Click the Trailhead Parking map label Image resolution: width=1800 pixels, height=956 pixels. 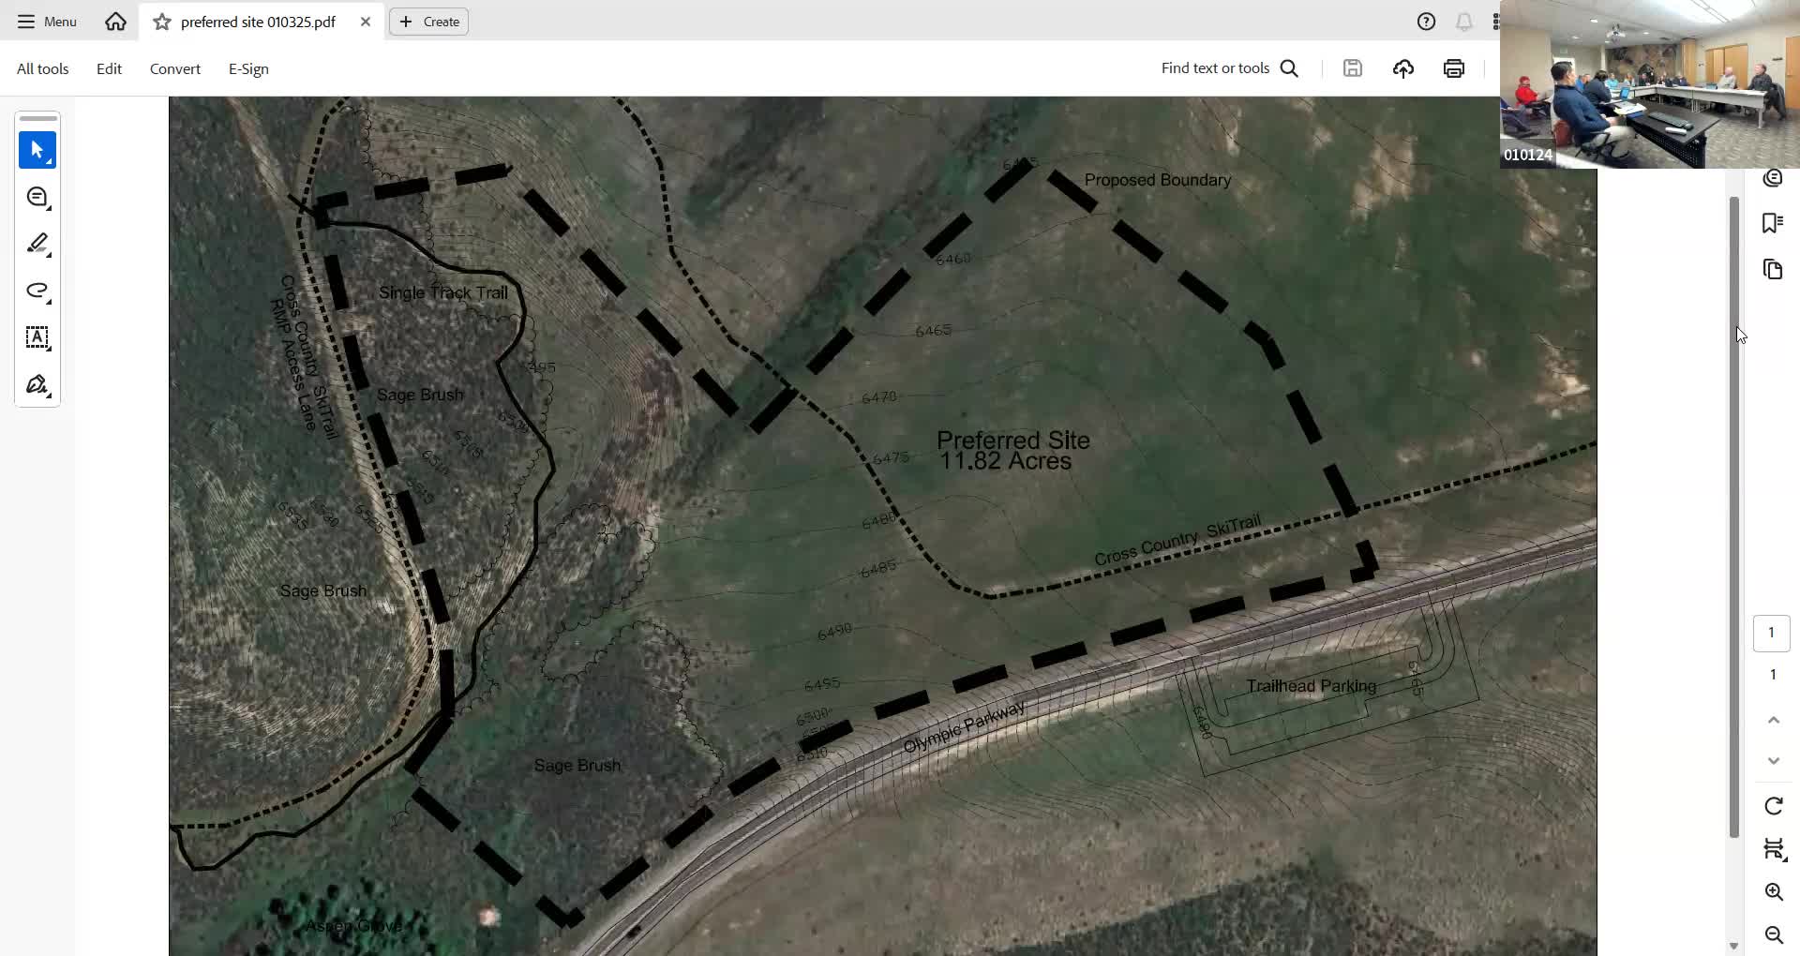point(1311,686)
